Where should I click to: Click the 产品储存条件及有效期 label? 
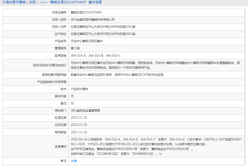point(52,82)
